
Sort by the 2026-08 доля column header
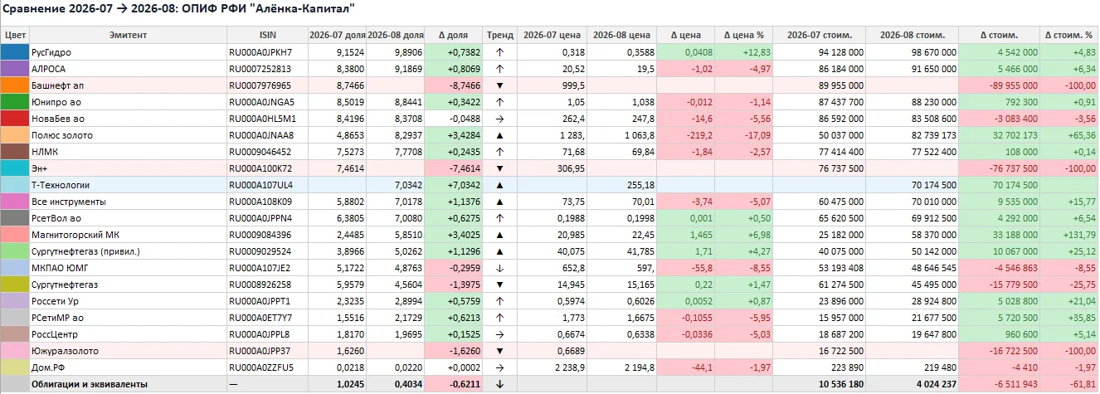click(x=396, y=35)
